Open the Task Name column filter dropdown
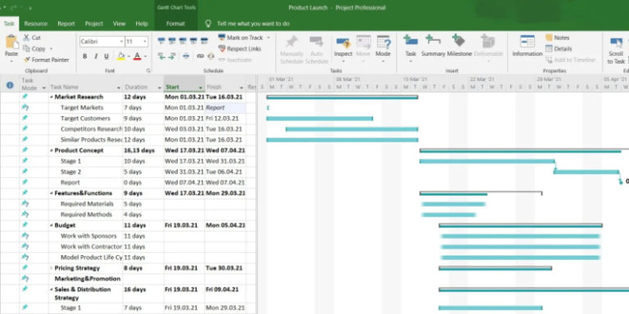The height and width of the screenshot is (314, 629). point(118,87)
